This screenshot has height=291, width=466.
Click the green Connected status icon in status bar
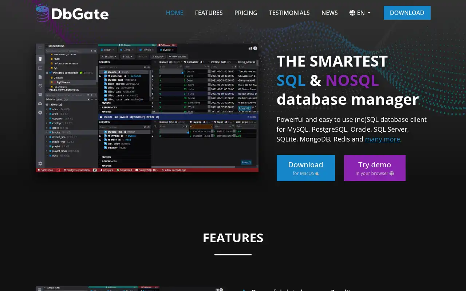118,170
